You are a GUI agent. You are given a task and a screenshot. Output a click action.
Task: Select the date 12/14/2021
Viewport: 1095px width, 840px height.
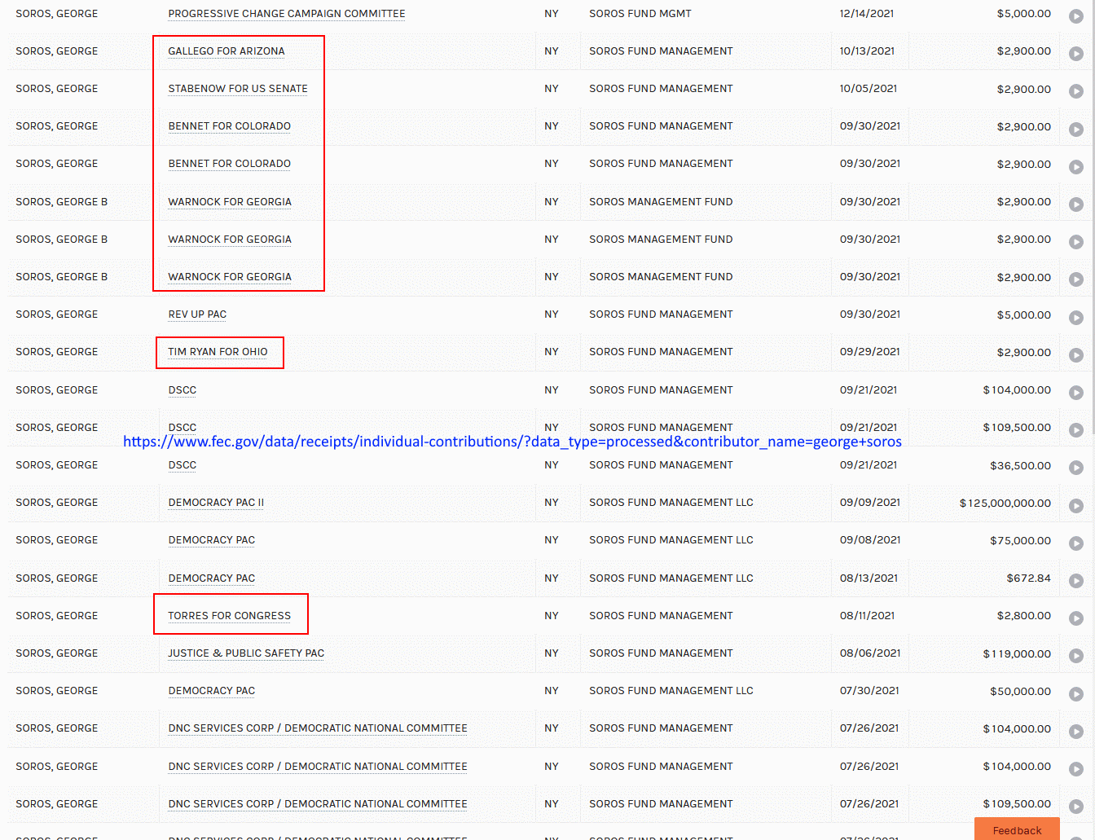[867, 14]
